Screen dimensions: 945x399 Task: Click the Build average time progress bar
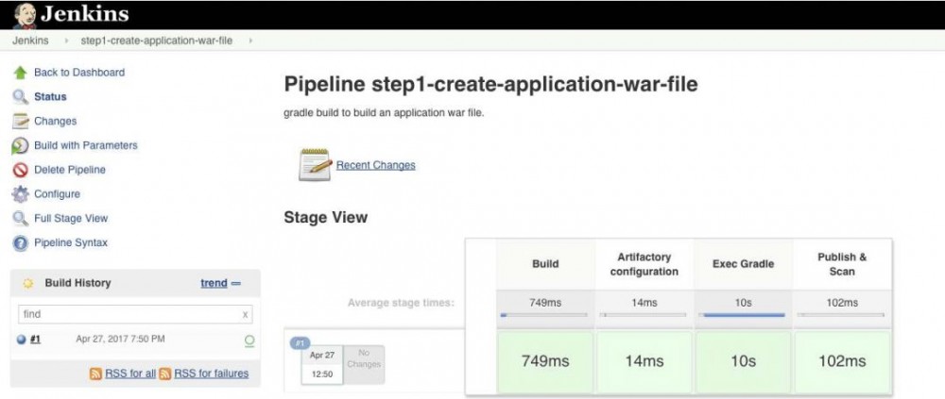pyautogui.click(x=543, y=315)
